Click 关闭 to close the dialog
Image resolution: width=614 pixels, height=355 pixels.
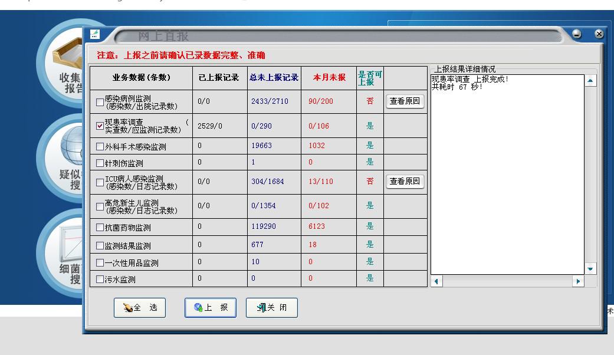click(271, 307)
